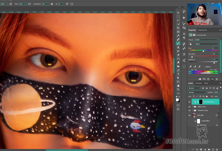Click the Saturation slider track
222x151 pixels.
coord(203,56)
